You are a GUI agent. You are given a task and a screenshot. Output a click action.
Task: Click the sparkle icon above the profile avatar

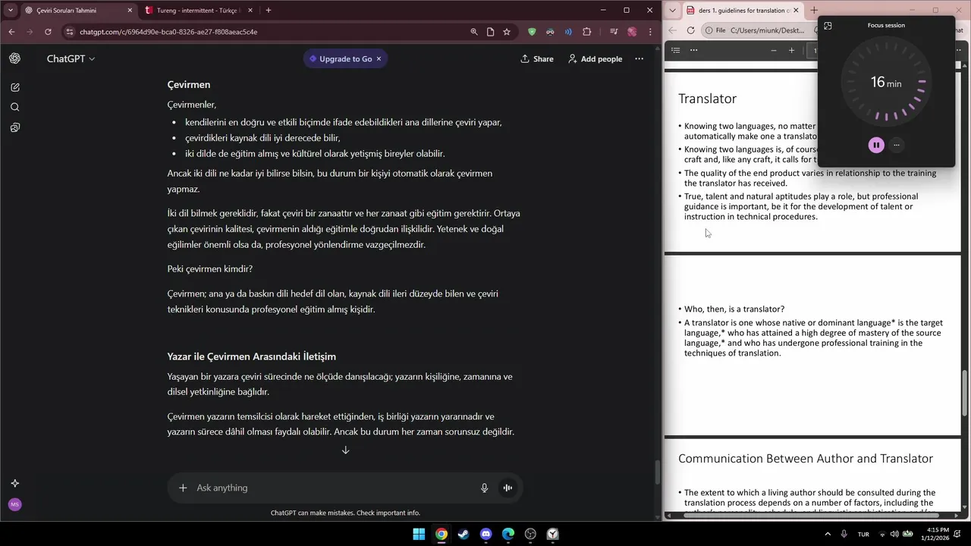15,483
